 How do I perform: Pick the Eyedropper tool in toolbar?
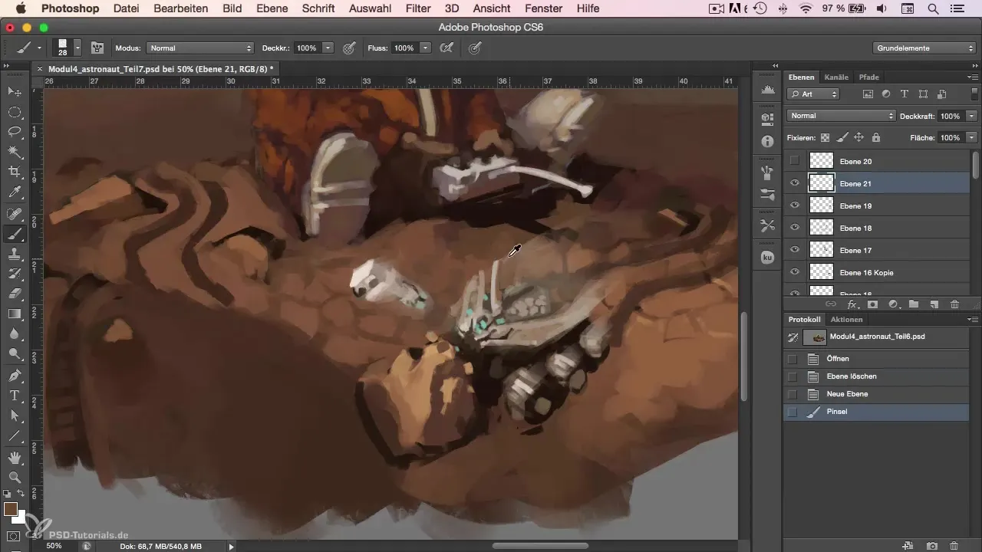15,192
